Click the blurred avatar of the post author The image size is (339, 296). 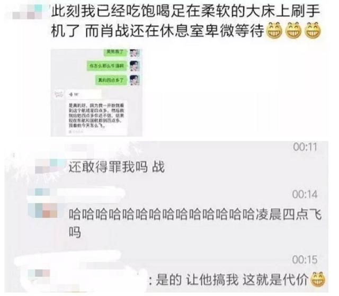click(x=28, y=12)
